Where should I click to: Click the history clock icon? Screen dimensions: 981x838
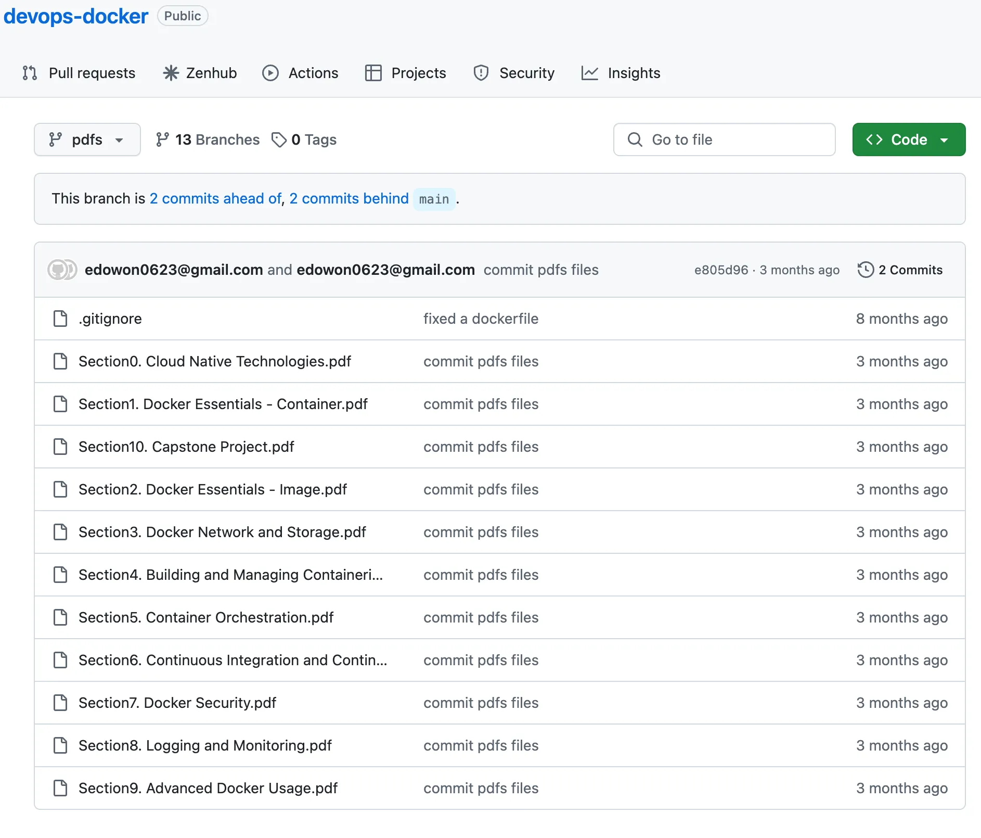[866, 270]
